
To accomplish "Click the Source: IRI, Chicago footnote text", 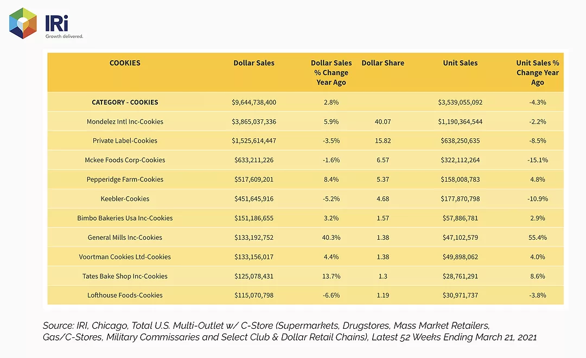I will point(290,331).
